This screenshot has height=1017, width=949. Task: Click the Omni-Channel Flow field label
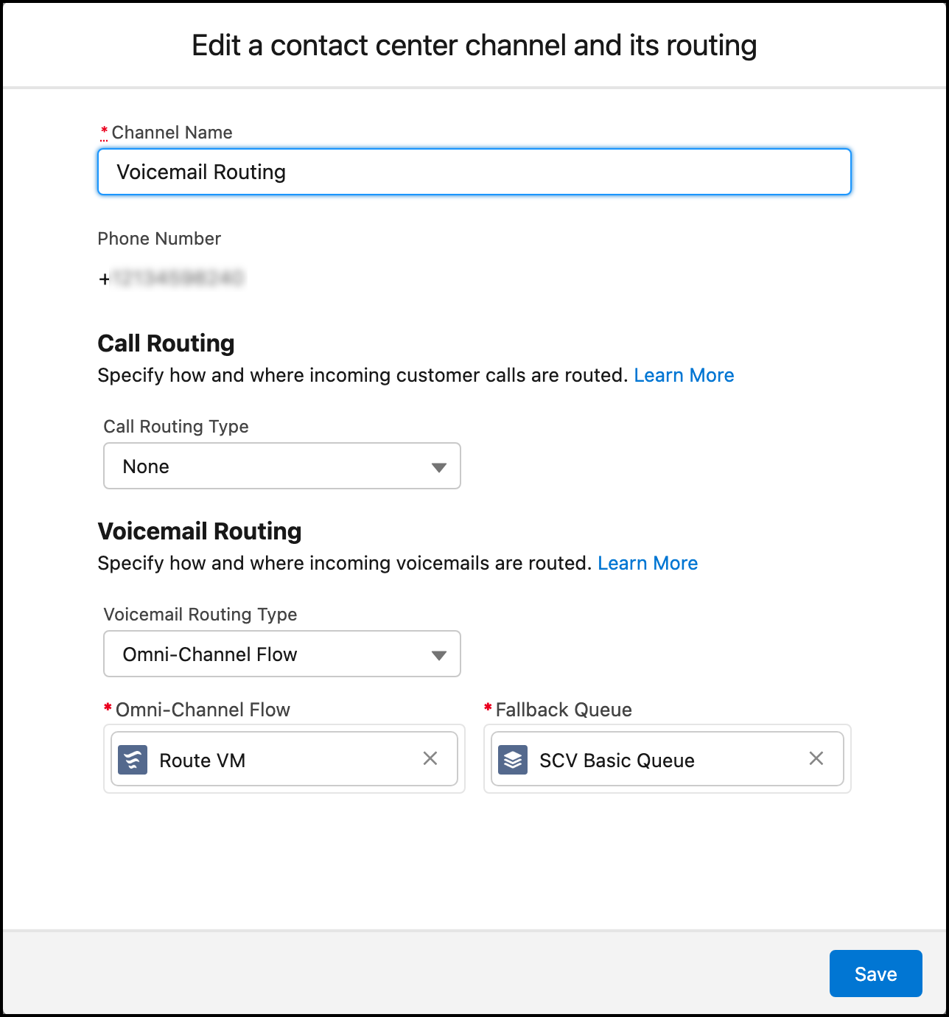(203, 710)
